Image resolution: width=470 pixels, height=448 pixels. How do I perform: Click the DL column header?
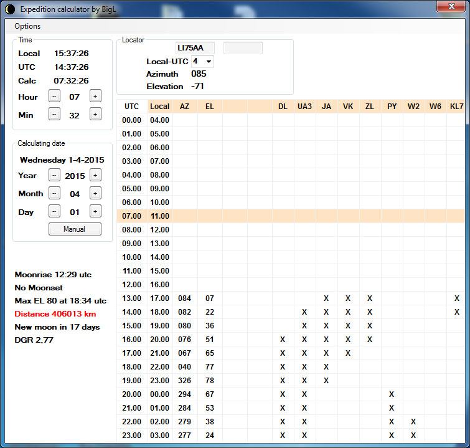(283, 107)
